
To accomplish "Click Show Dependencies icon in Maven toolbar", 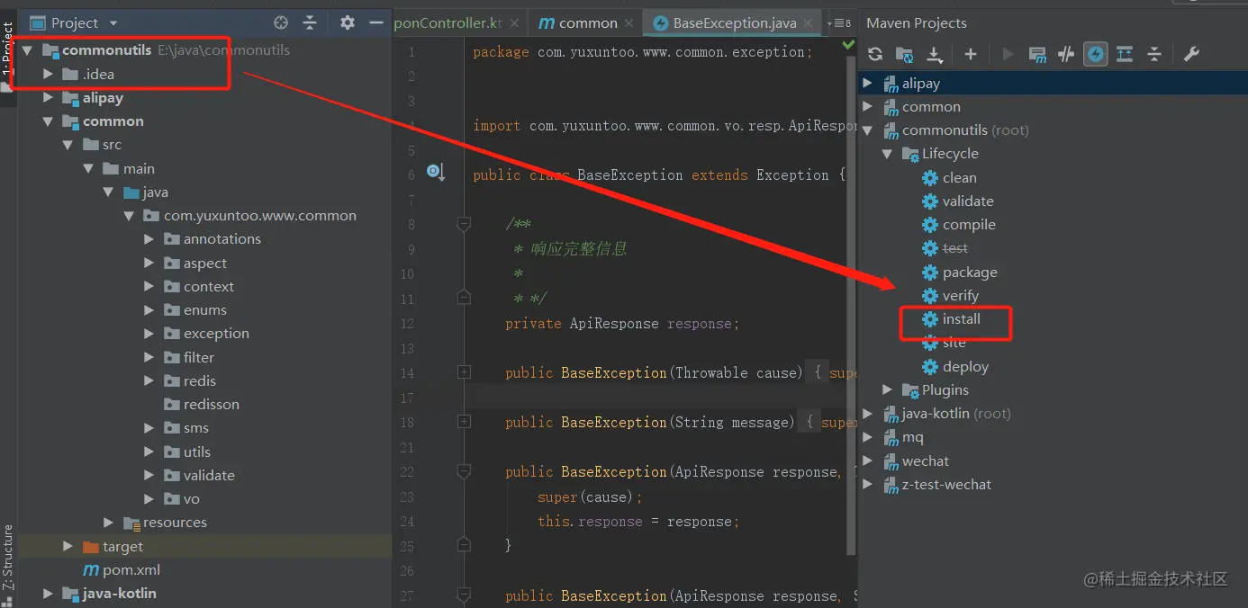I will pyautogui.click(x=1125, y=54).
